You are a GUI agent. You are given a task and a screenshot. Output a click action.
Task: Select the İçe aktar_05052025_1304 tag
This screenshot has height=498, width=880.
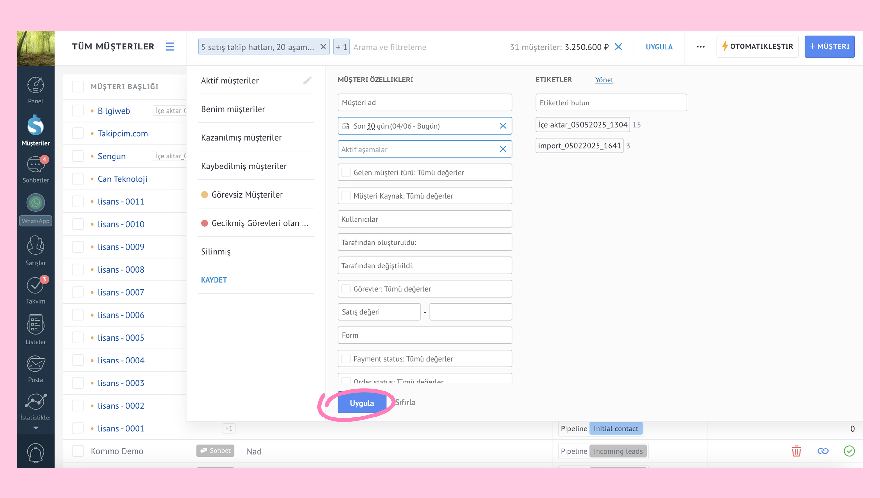coord(582,124)
